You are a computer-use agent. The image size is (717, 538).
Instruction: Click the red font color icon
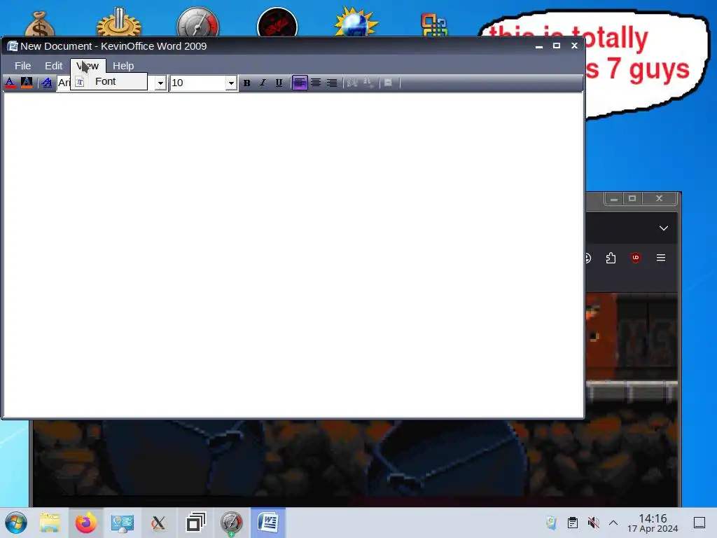(x=10, y=83)
